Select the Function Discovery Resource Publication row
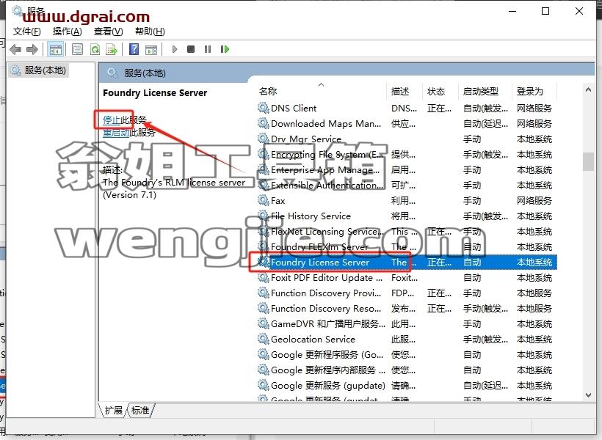602x440 pixels. (x=407, y=309)
